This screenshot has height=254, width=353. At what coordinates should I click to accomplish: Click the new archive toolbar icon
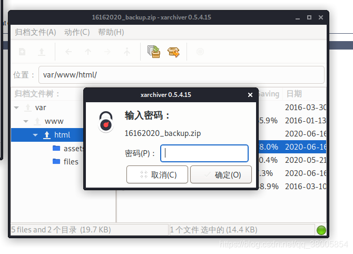coord(22,52)
